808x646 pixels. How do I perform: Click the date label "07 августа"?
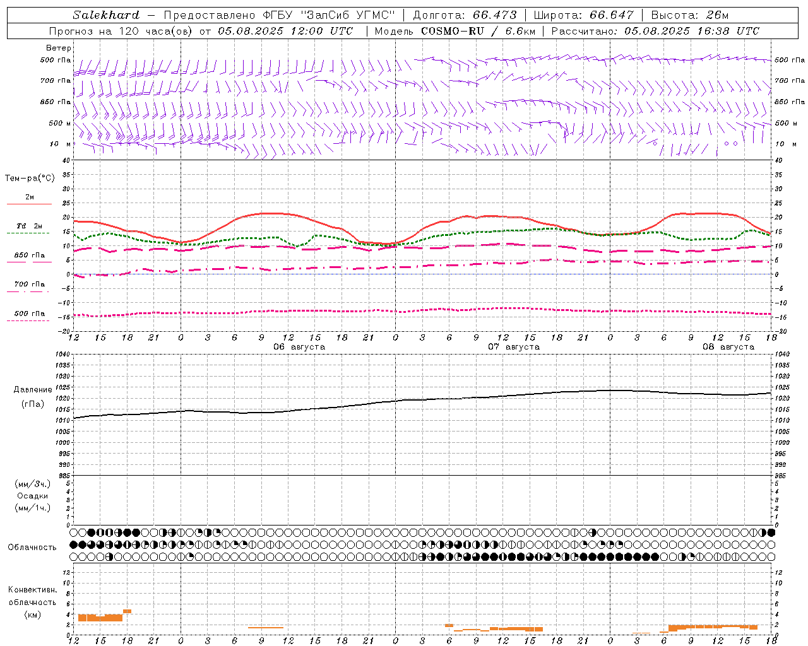[x=514, y=347]
